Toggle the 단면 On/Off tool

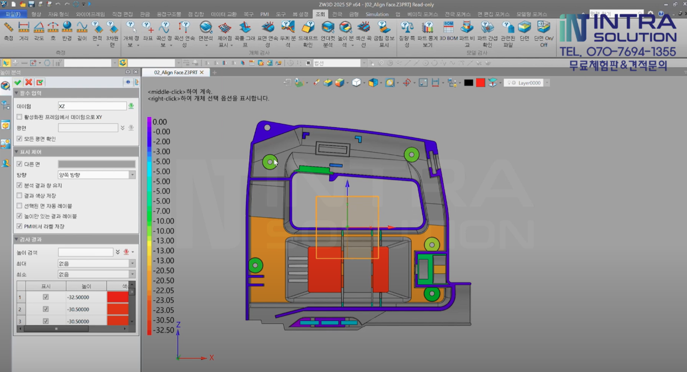coord(543,33)
